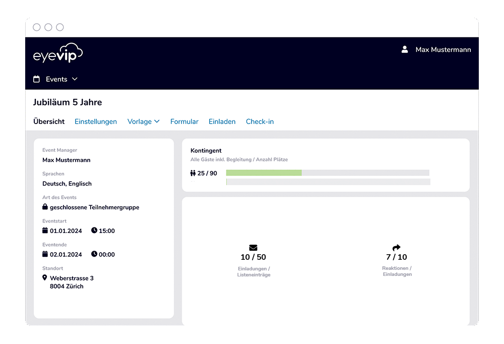The image size is (504, 344).
Task: Click the location pin icon
Action: [x=45, y=278]
